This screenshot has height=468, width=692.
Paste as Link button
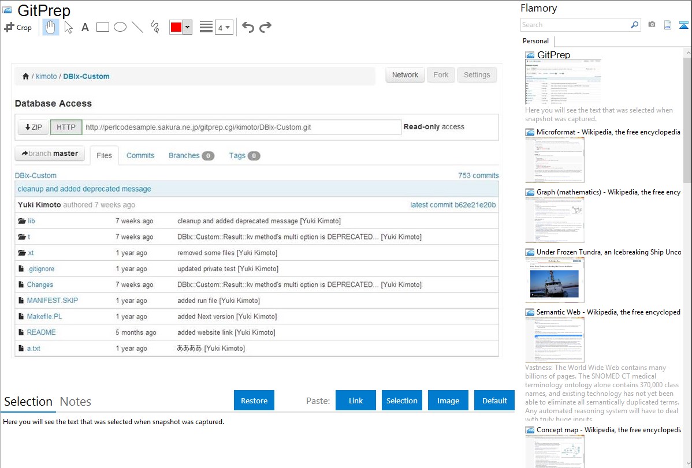click(356, 400)
